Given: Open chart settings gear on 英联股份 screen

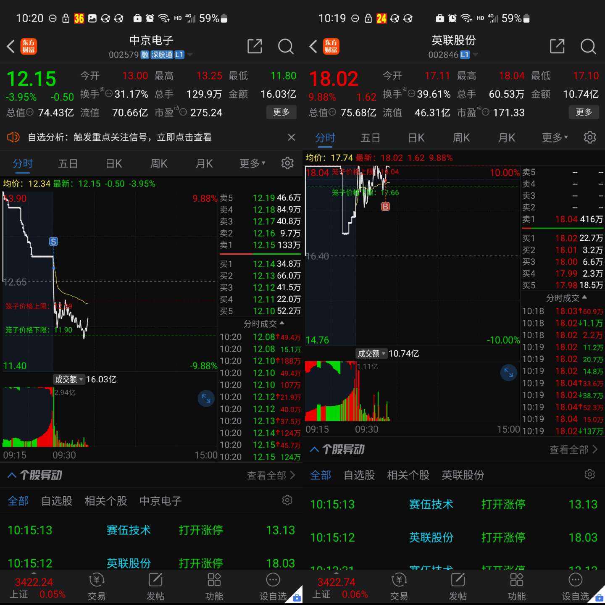Looking at the screenshot, I should 590,137.
